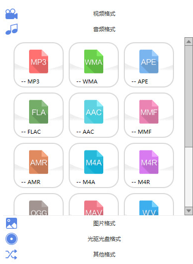Screen dimensions: 193x264
Task: Click the picture category icon
Action: (12, 223)
